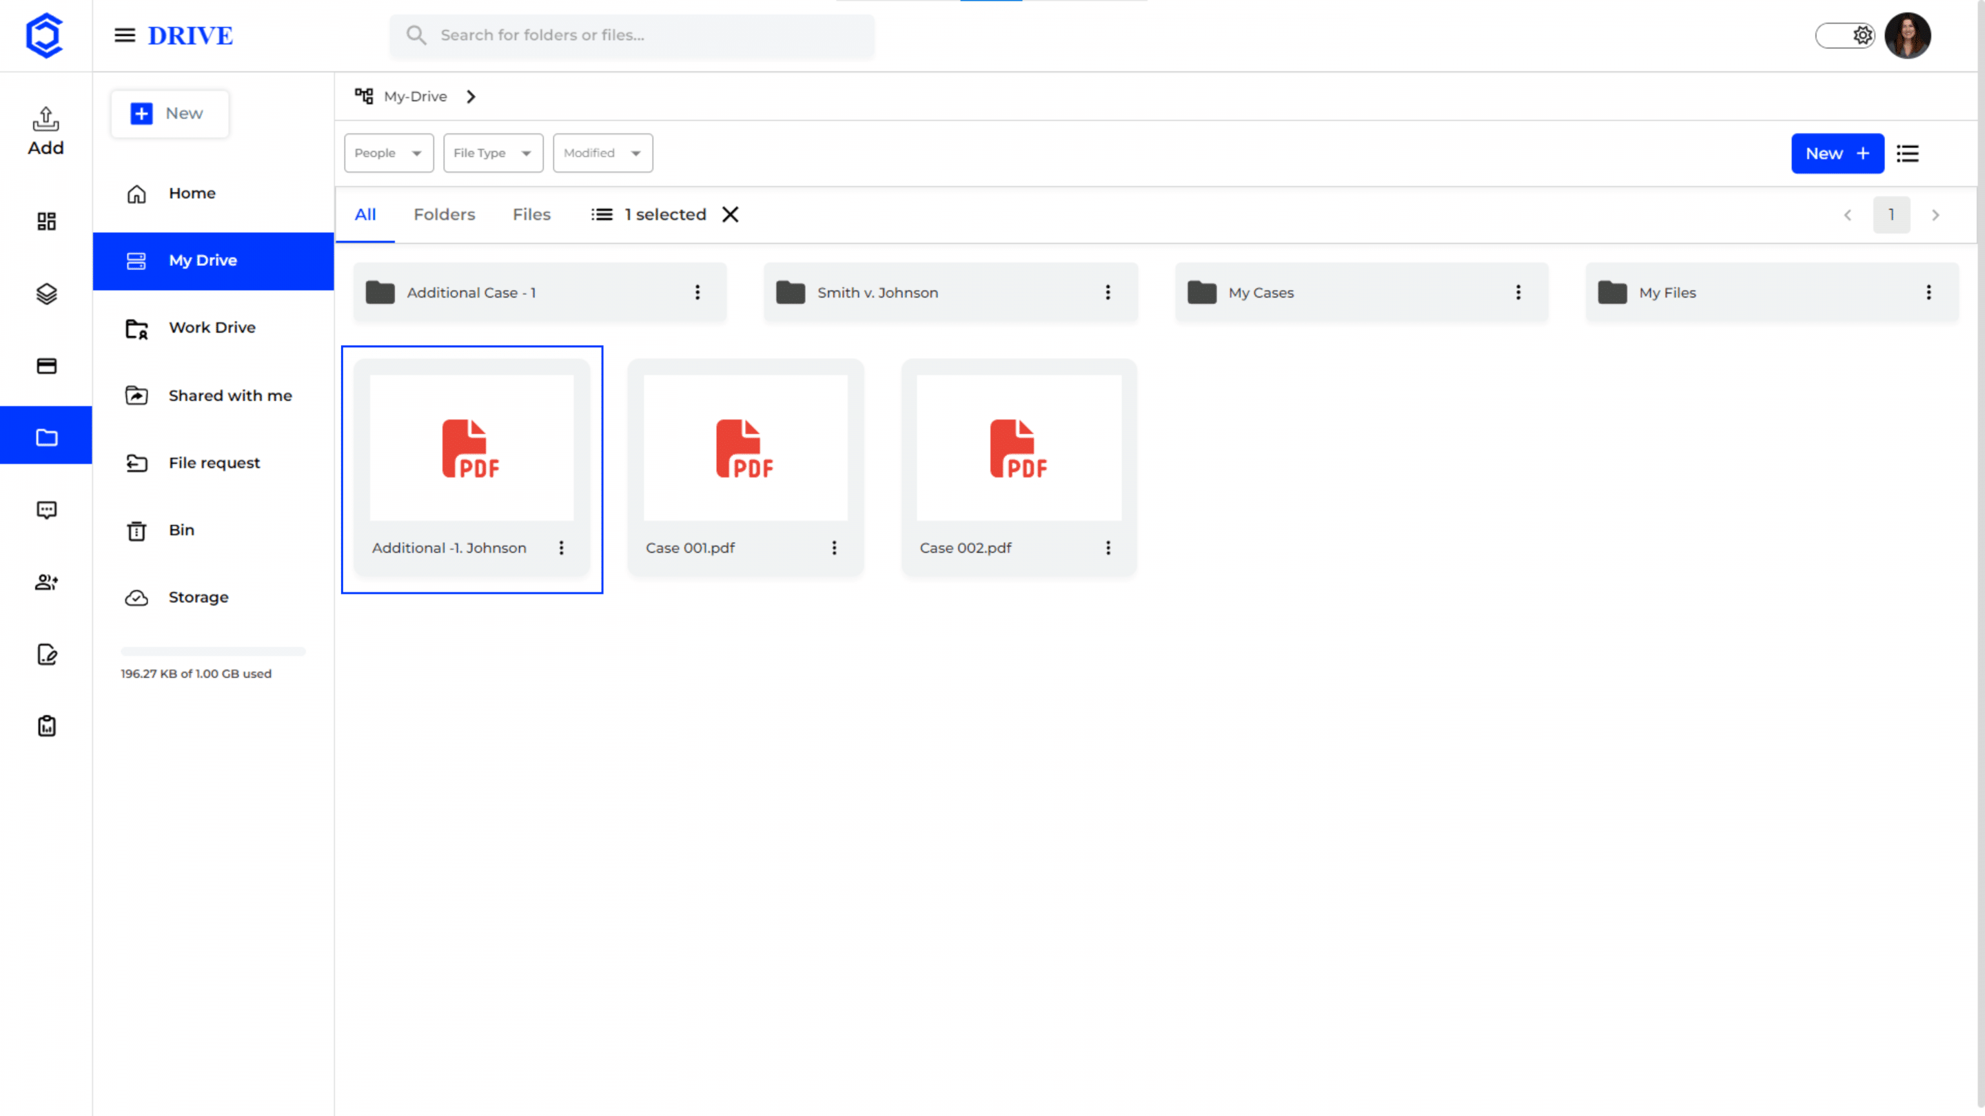Select My Drive in the sidebar

(x=214, y=261)
